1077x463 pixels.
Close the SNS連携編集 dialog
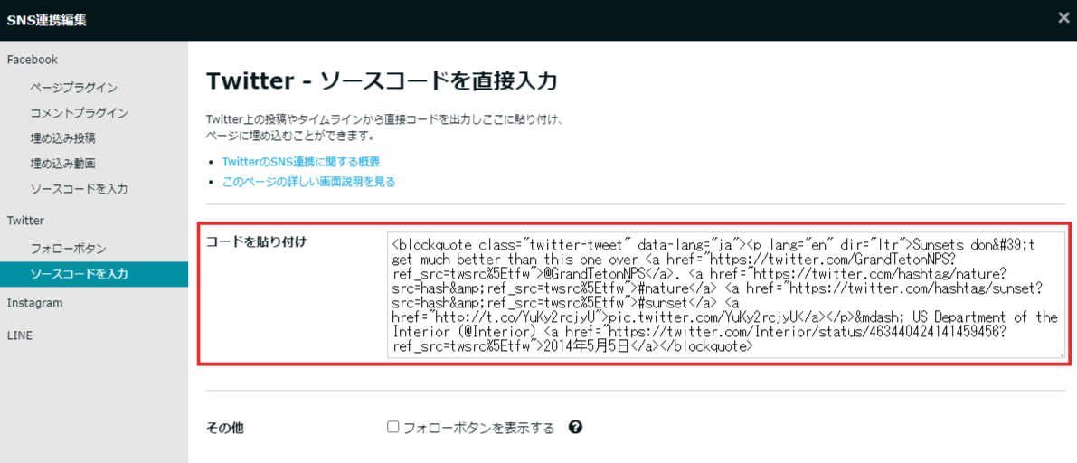tap(1063, 18)
